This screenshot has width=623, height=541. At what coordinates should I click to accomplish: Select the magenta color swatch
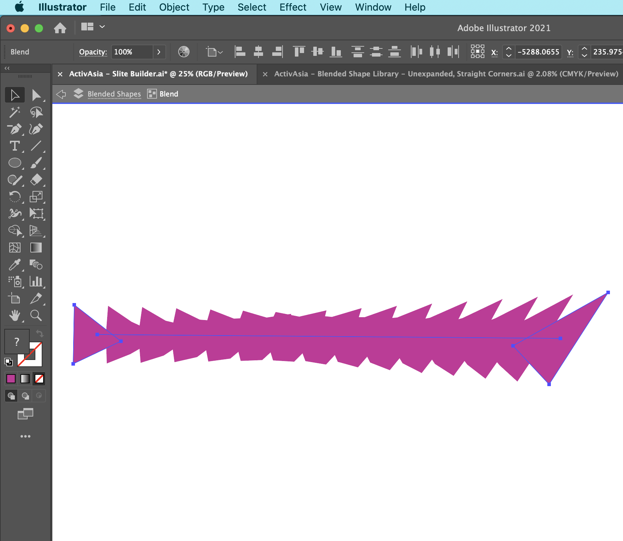[x=11, y=379]
